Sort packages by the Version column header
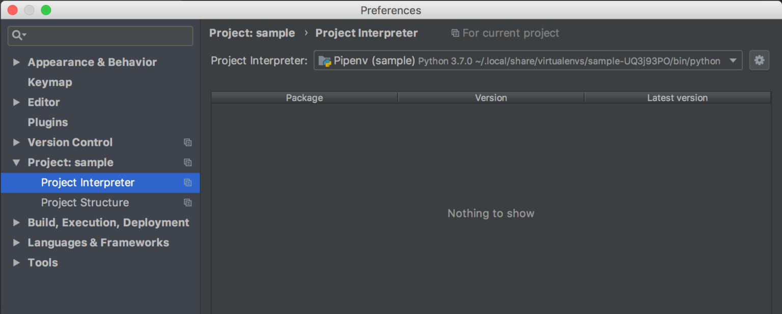782x314 pixels. point(490,97)
